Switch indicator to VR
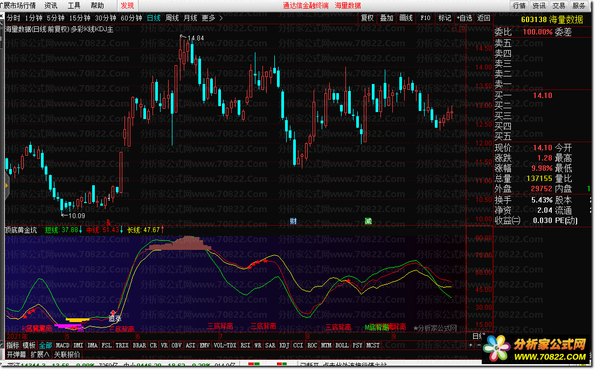The image size is (596, 370). click(x=164, y=345)
